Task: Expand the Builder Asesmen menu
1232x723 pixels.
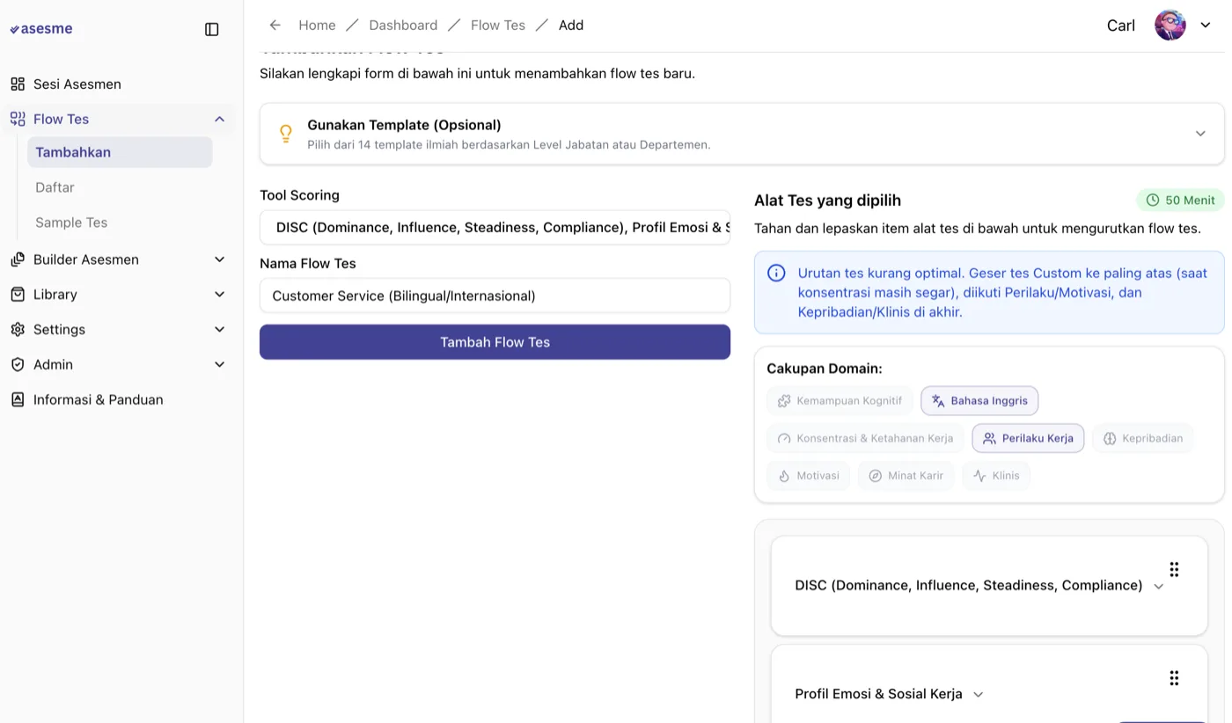Action: point(220,259)
